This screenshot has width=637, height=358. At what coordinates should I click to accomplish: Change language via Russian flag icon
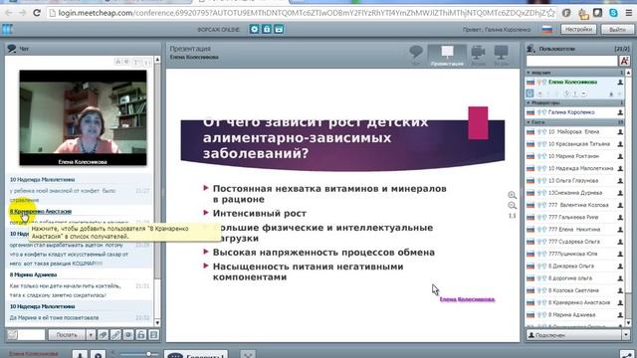pyautogui.click(x=546, y=29)
